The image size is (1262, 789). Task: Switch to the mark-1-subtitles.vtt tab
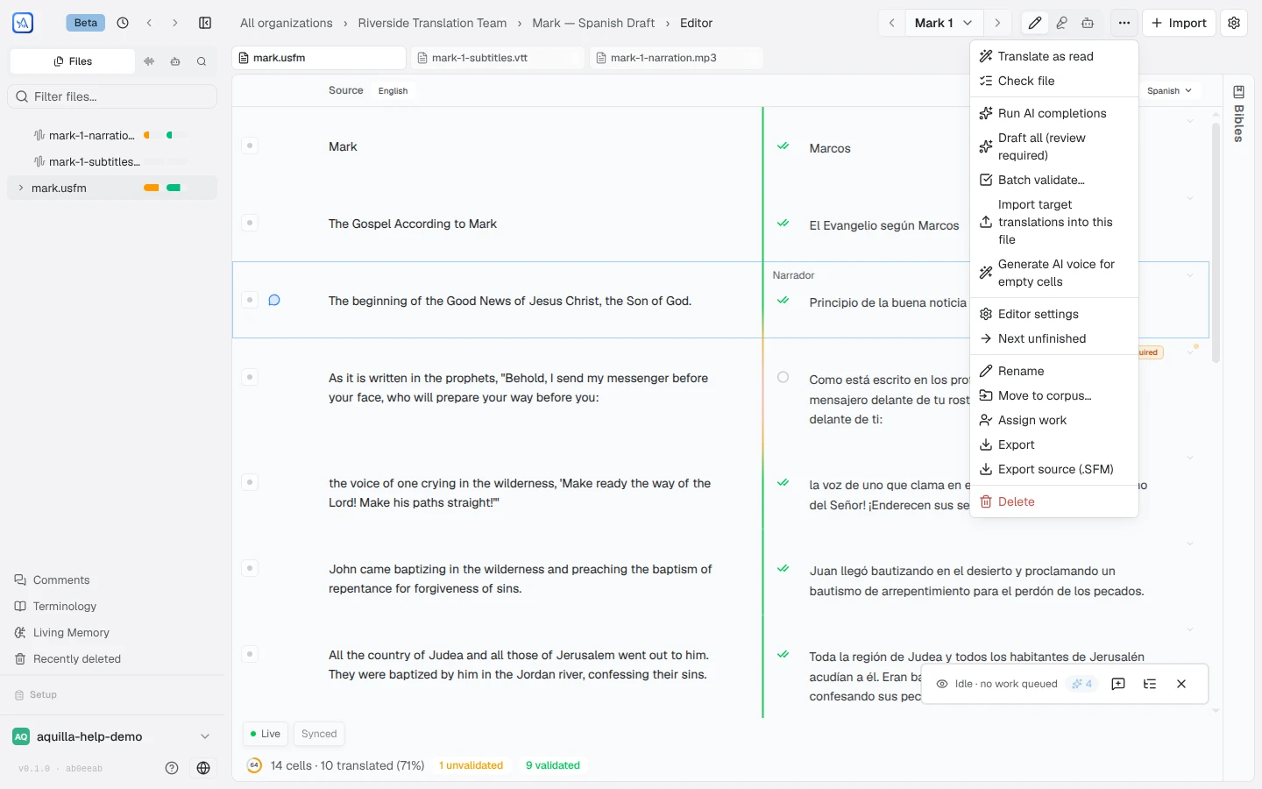[497, 58]
